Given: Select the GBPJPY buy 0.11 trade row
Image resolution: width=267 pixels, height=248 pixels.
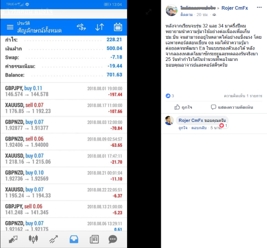Looking at the screenshot, I should (64, 91).
